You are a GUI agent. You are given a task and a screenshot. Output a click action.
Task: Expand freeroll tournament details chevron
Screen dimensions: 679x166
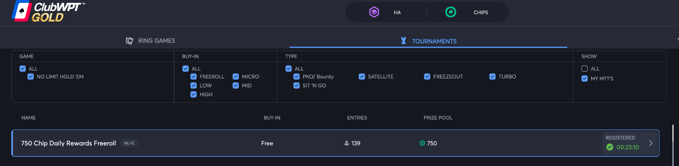pos(651,143)
